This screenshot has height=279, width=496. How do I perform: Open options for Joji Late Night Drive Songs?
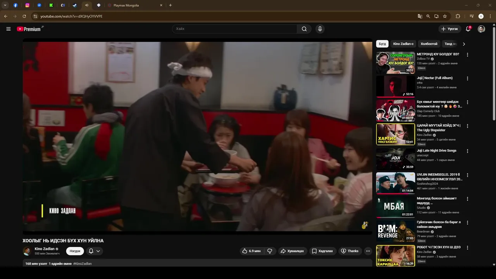pos(467,151)
